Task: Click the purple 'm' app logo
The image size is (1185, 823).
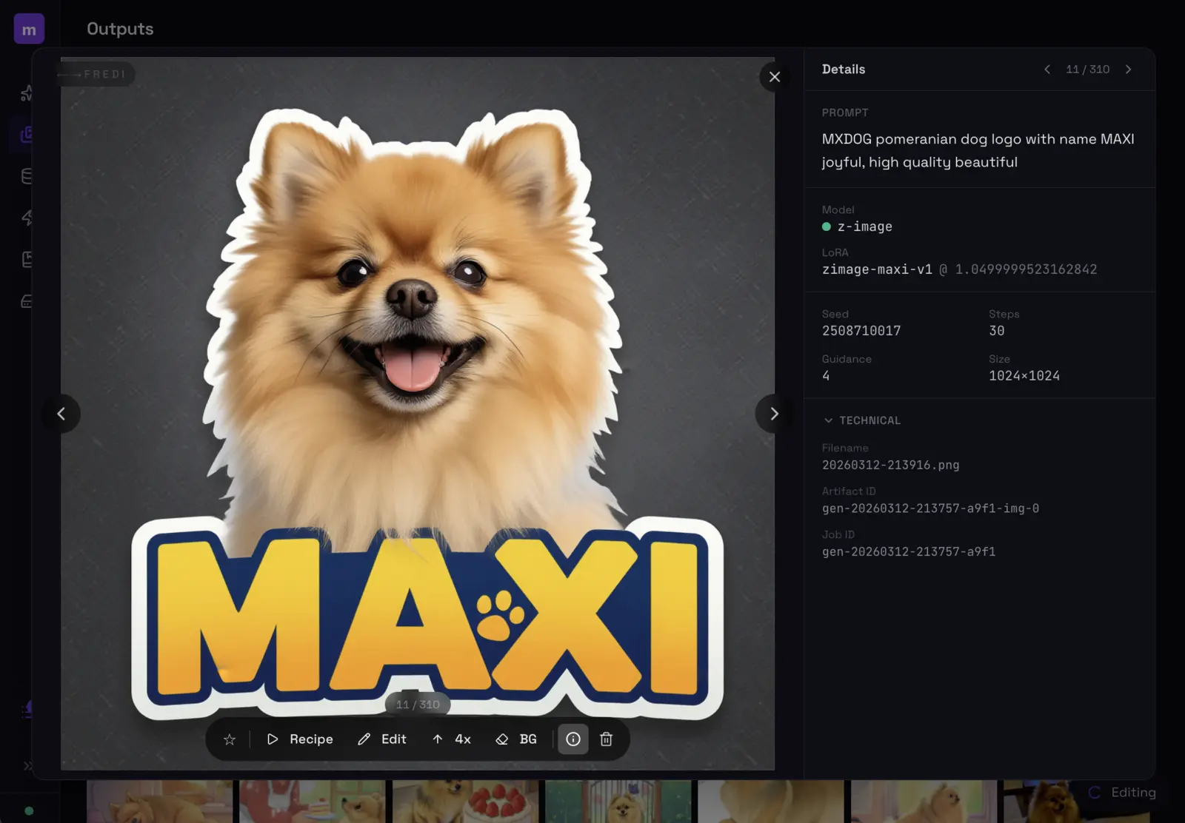Action: 29,30
